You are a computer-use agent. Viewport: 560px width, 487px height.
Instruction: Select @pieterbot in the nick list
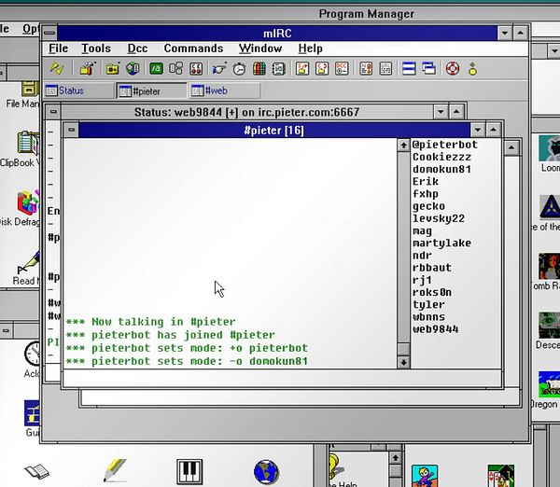[x=444, y=145]
